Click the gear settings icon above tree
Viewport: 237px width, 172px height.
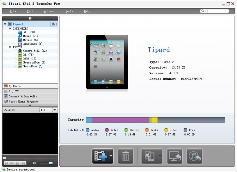click(x=30, y=18)
